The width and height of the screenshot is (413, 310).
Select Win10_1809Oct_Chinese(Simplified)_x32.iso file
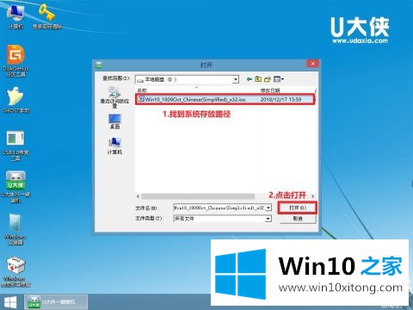(x=225, y=99)
